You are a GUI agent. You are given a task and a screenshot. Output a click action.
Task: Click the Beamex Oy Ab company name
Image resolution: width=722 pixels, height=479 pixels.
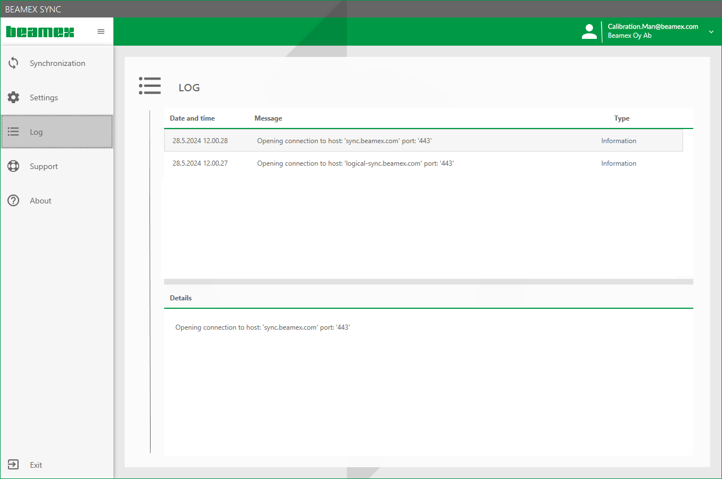(629, 36)
